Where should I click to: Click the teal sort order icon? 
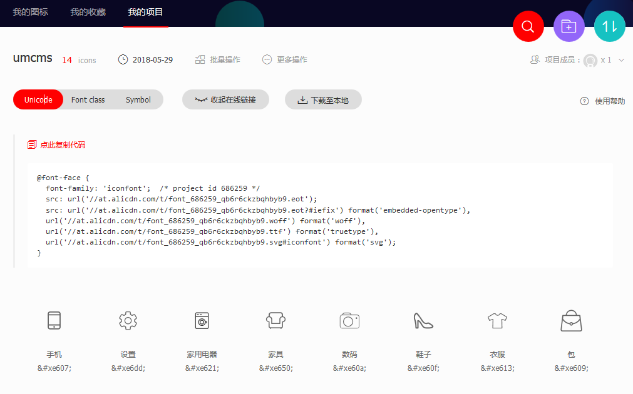point(609,26)
